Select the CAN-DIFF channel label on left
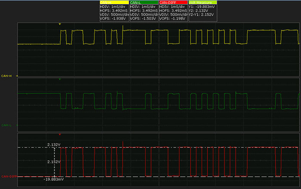Viewport: 301px width, 189px height. pyautogui.click(x=8, y=176)
